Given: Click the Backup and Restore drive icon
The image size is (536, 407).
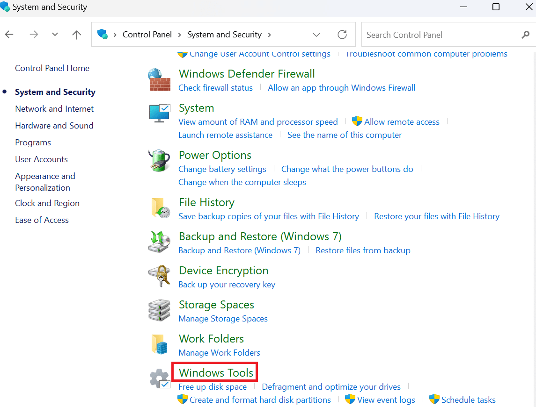Looking at the screenshot, I should pos(159,242).
